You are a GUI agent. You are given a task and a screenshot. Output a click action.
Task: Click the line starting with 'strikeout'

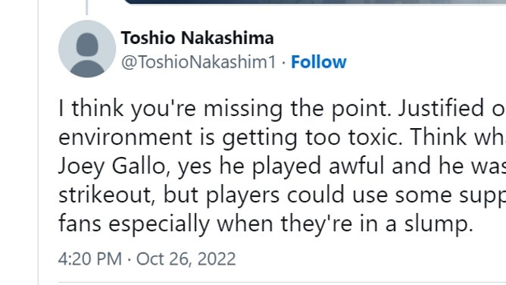(282, 195)
